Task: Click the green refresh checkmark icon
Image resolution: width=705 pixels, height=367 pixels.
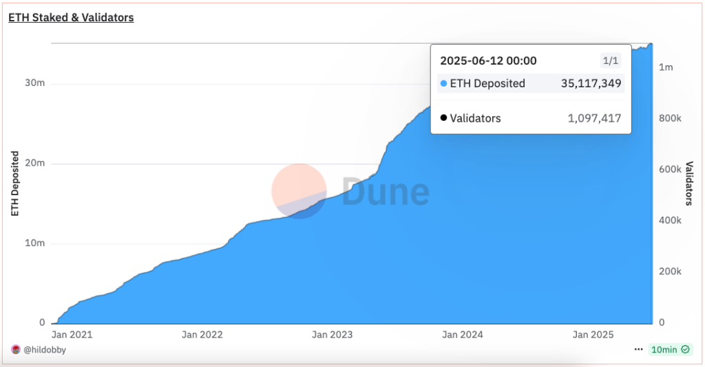Action: (685, 350)
